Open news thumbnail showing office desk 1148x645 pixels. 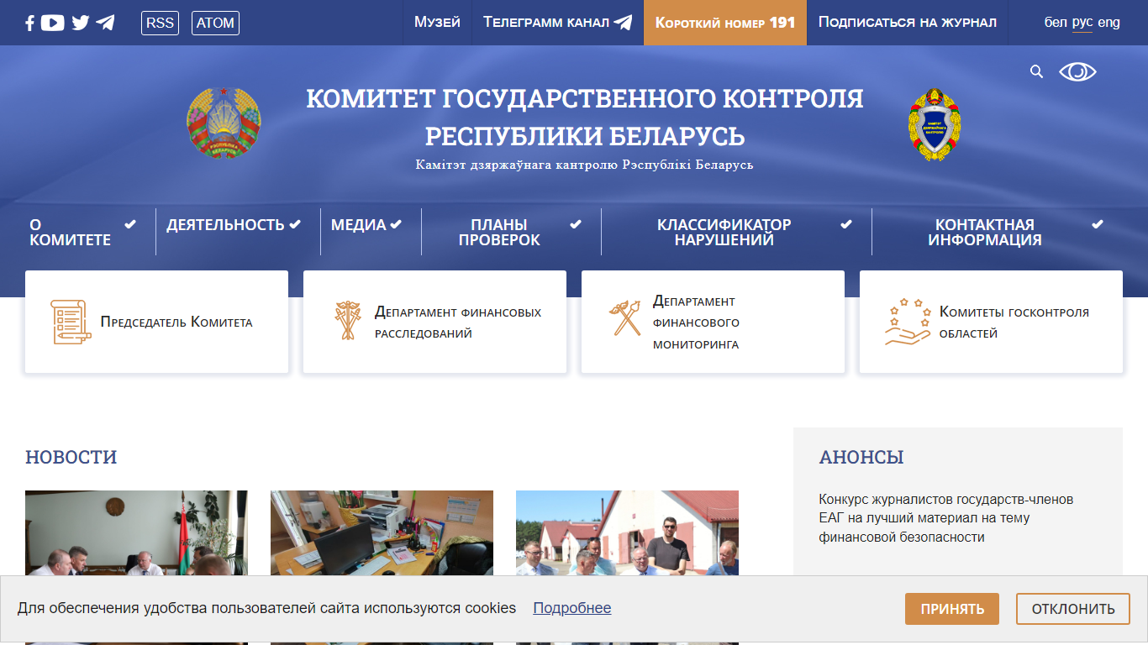click(x=382, y=532)
